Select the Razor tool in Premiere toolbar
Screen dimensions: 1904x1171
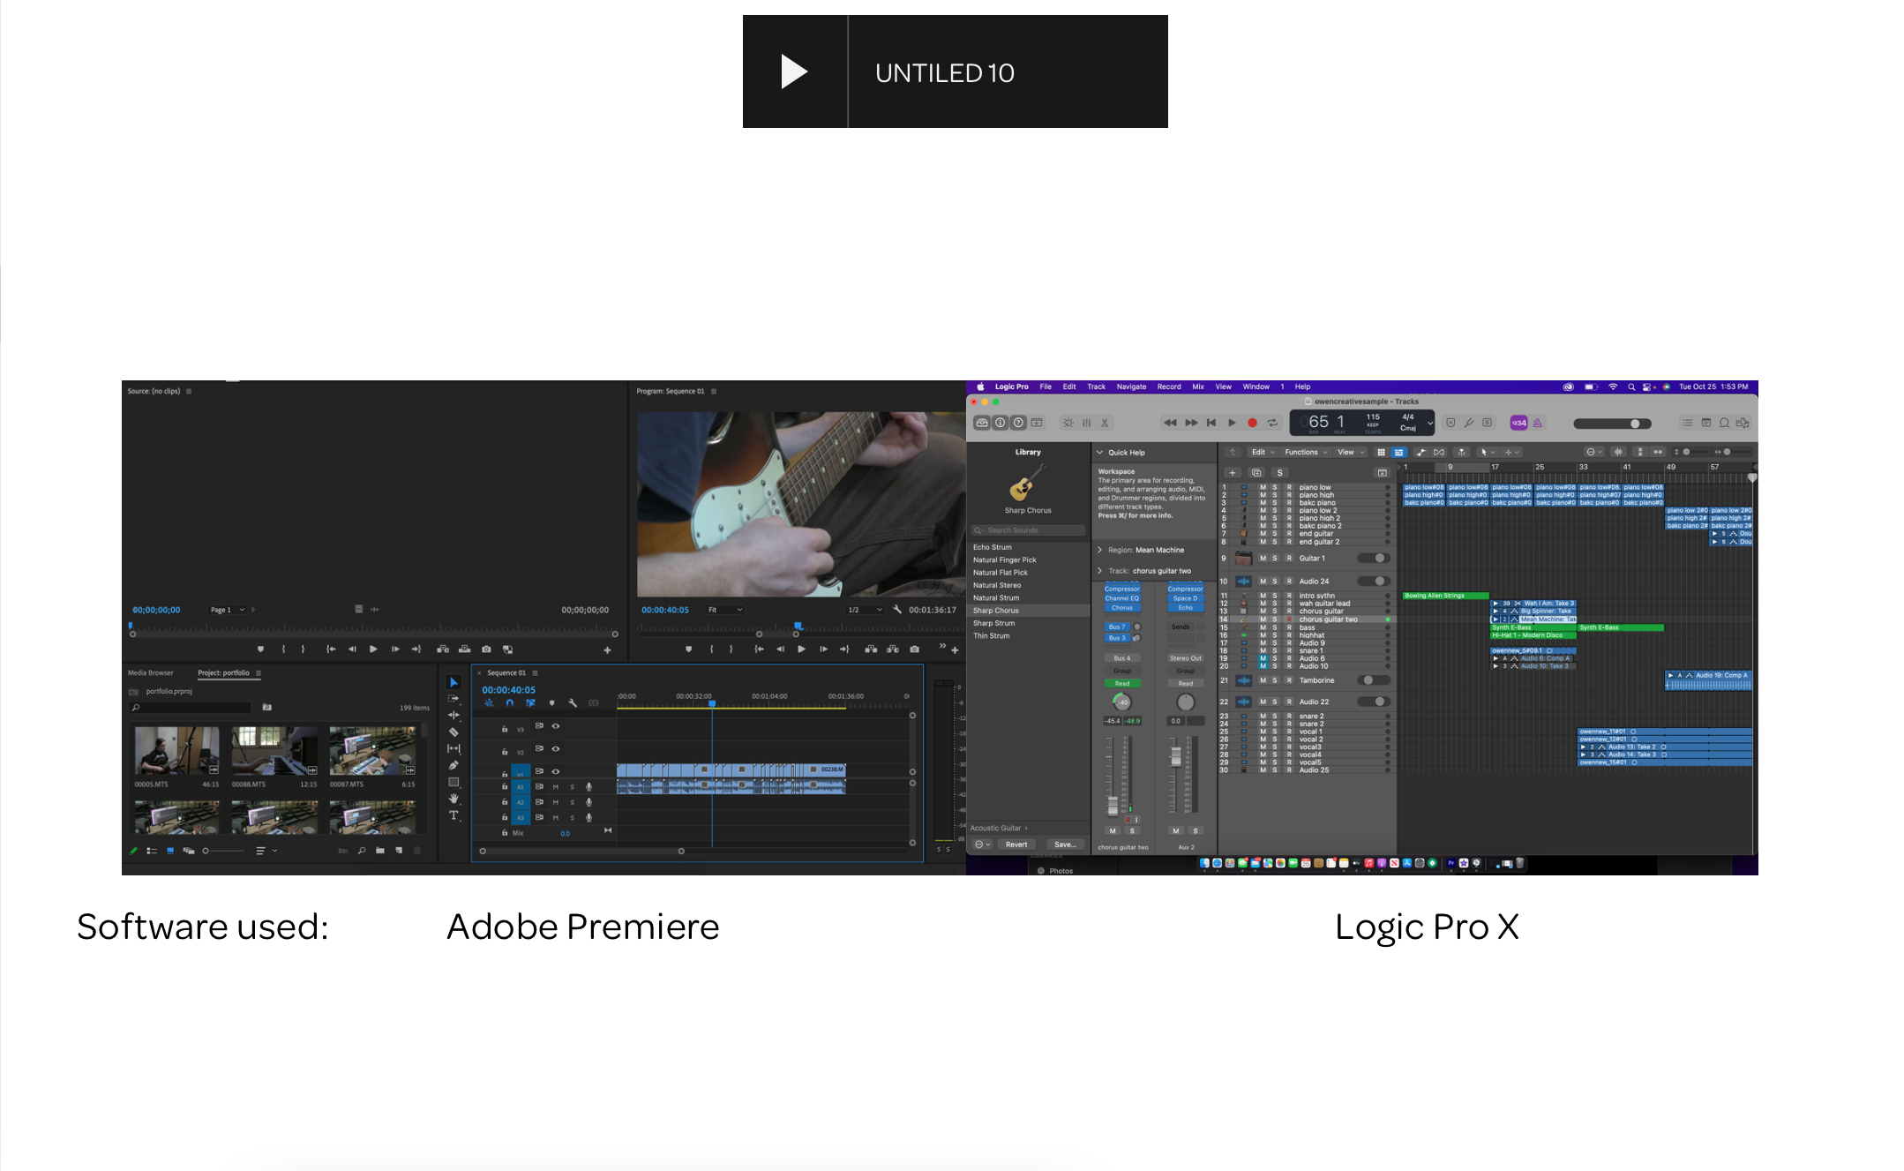click(x=454, y=732)
